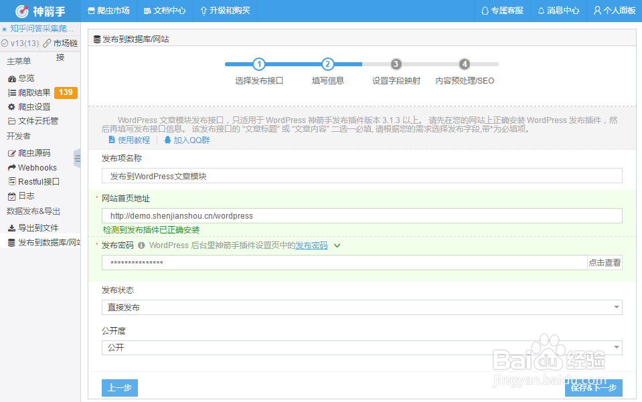Click the 加入QQ群 link
The width and height of the screenshot is (642, 402).
(x=187, y=140)
